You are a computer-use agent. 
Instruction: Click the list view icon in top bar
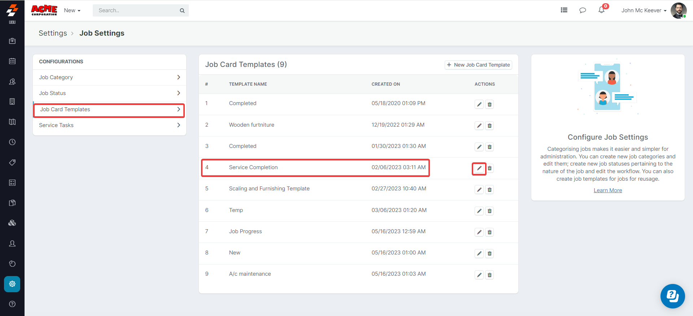(x=564, y=10)
